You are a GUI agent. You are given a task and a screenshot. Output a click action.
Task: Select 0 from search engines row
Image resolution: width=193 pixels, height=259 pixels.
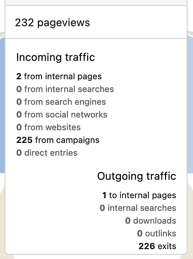(x=61, y=102)
